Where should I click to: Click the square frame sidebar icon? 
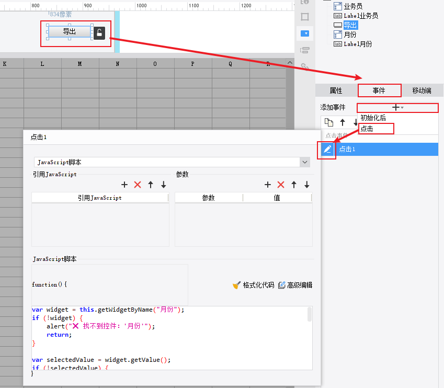pyautogui.click(x=305, y=17)
